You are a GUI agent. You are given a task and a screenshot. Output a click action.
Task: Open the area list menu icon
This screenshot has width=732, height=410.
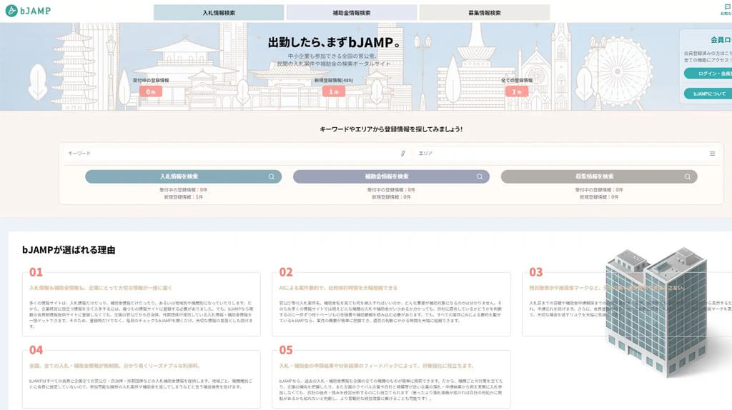click(x=712, y=154)
